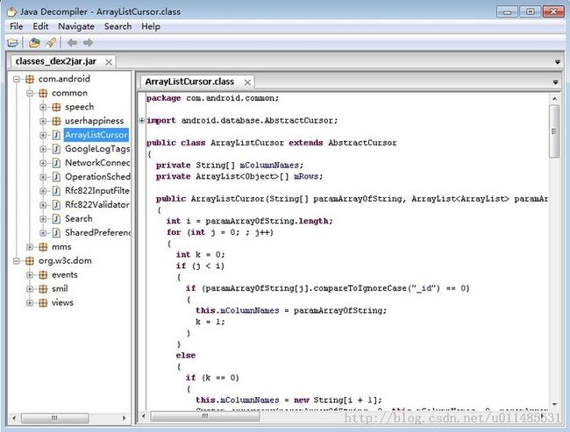Open the Search menu
Viewport: 570px width, 432px height.
(118, 26)
